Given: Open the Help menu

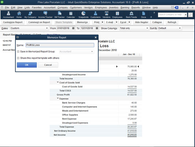Looking at the screenshot, I should tap(155, 8).
